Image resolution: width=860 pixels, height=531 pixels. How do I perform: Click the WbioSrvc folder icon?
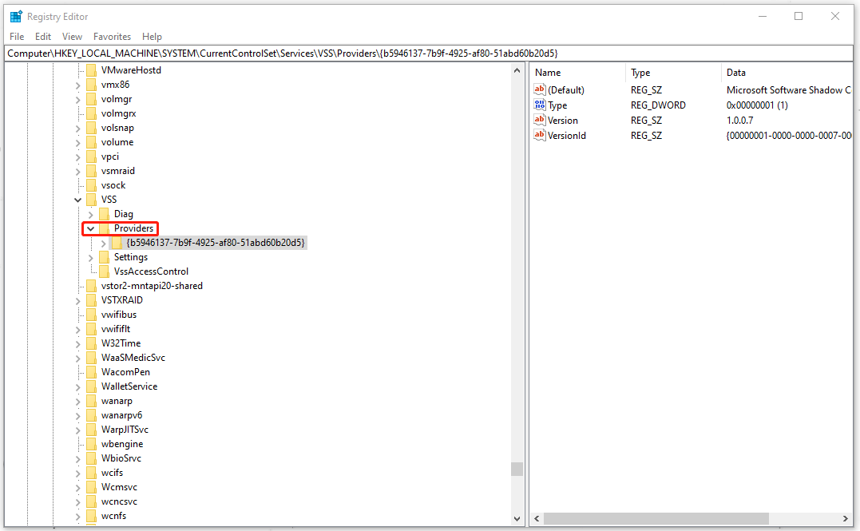pos(92,458)
